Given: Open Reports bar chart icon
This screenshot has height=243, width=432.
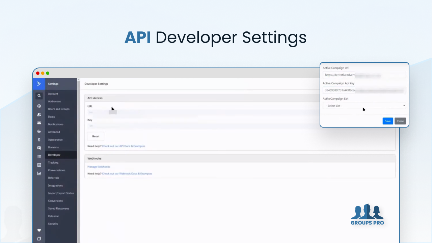Looking at the screenshot, I should click(39, 173).
